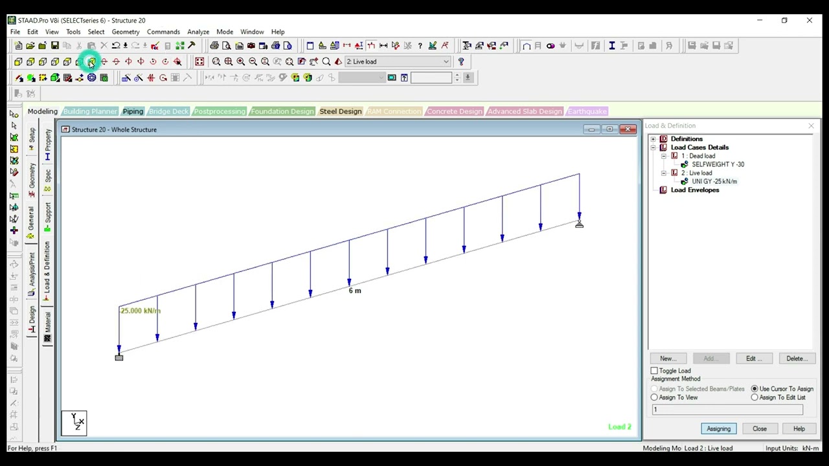Image resolution: width=829 pixels, height=466 pixels.
Task: Click the blue help icon beside load dropdown
Action: coord(461,61)
